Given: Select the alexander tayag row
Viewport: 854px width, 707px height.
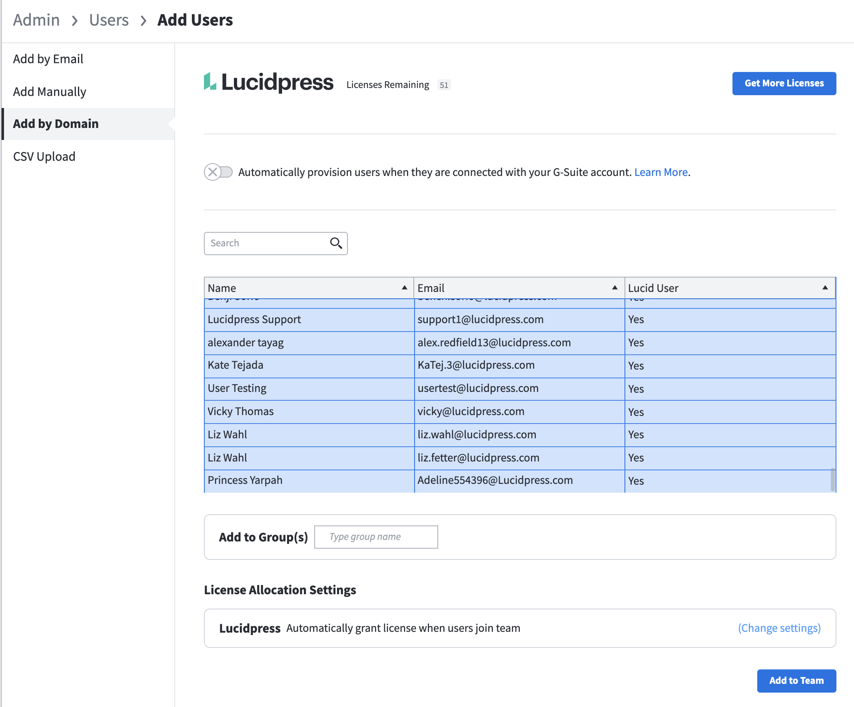Looking at the screenshot, I should (520, 343).
